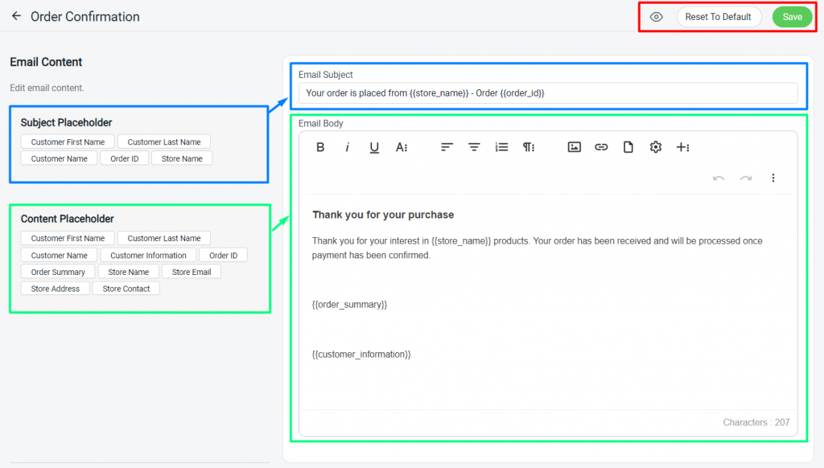The height and width of the screenshot is (468, 824).
Task: Toggle bold formatting in the editor
Action: tap(319, 147)
